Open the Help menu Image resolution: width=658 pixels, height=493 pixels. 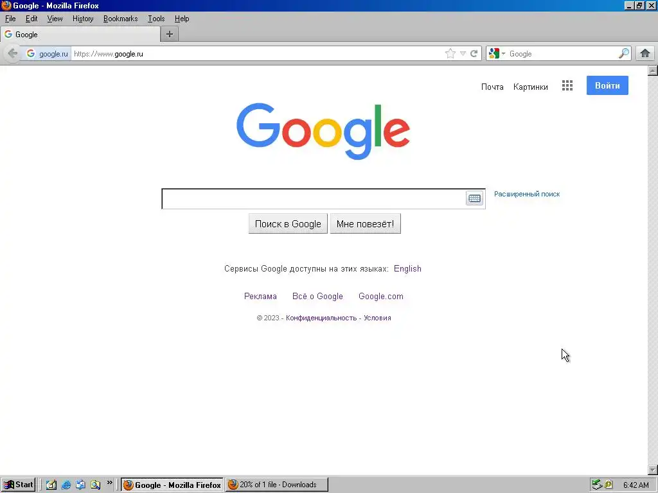[x=182, y=19]
